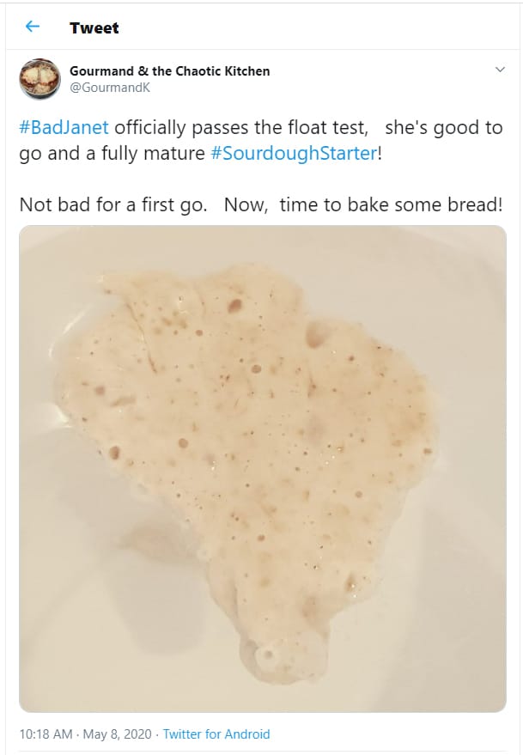Open the tweet options chevron menu

500,70
